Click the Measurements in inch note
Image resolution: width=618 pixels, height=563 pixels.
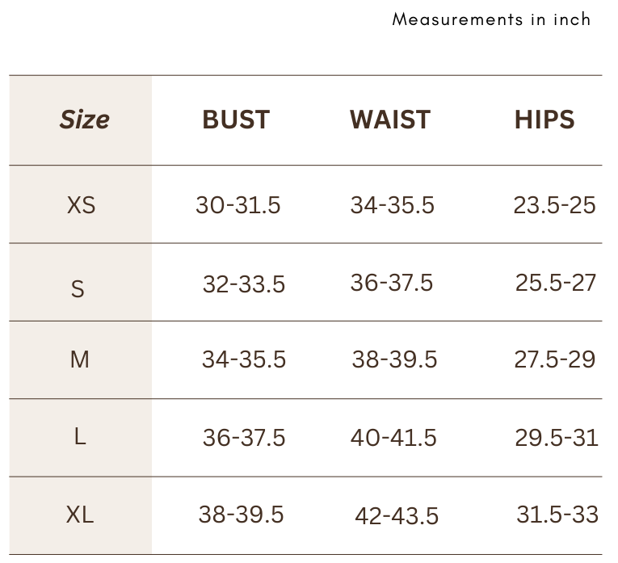[x=491, y=19]
